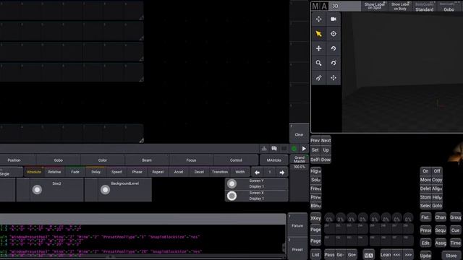Select the target crosshair tool in 3D toolbar

click(334, 34)
